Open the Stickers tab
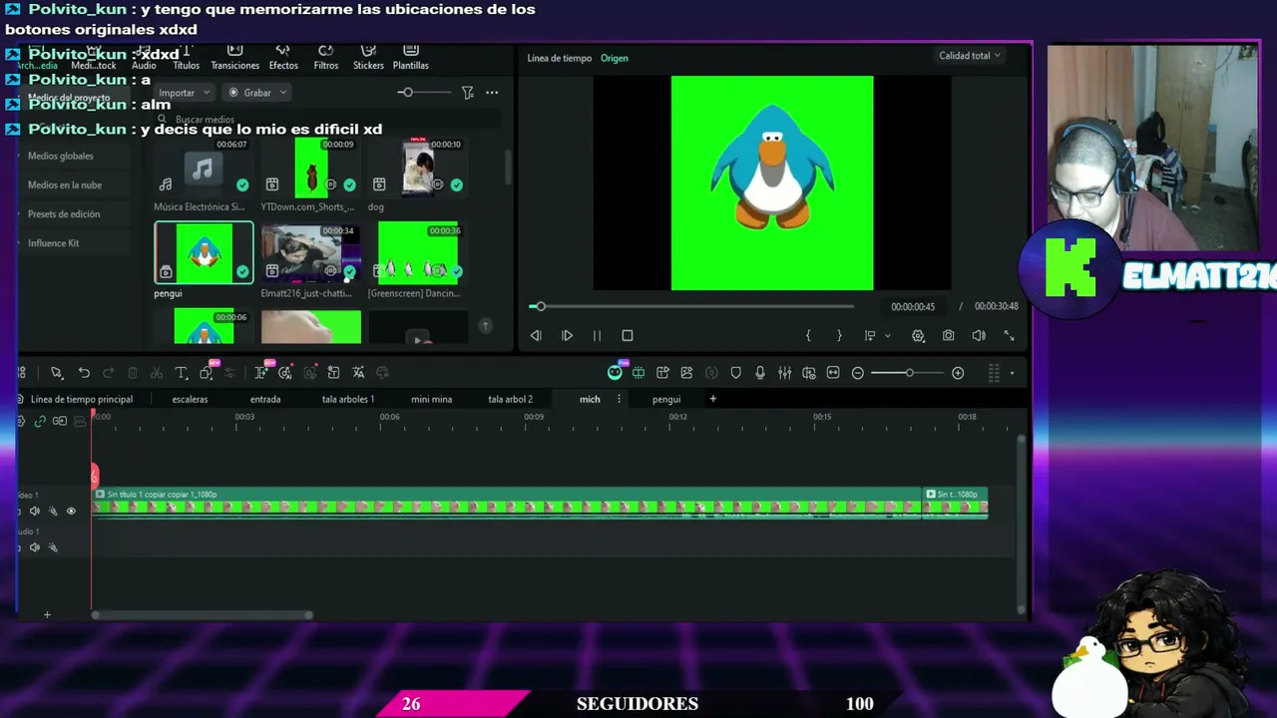Viewport: 1277px width, 718px height. coord(368,58)
